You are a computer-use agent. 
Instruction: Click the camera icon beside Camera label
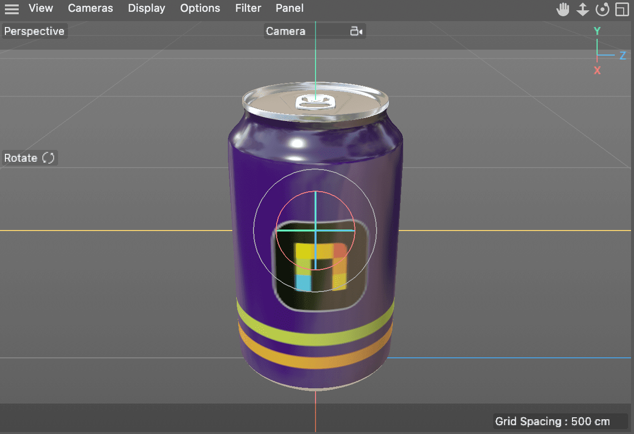[x=356, y=31]
